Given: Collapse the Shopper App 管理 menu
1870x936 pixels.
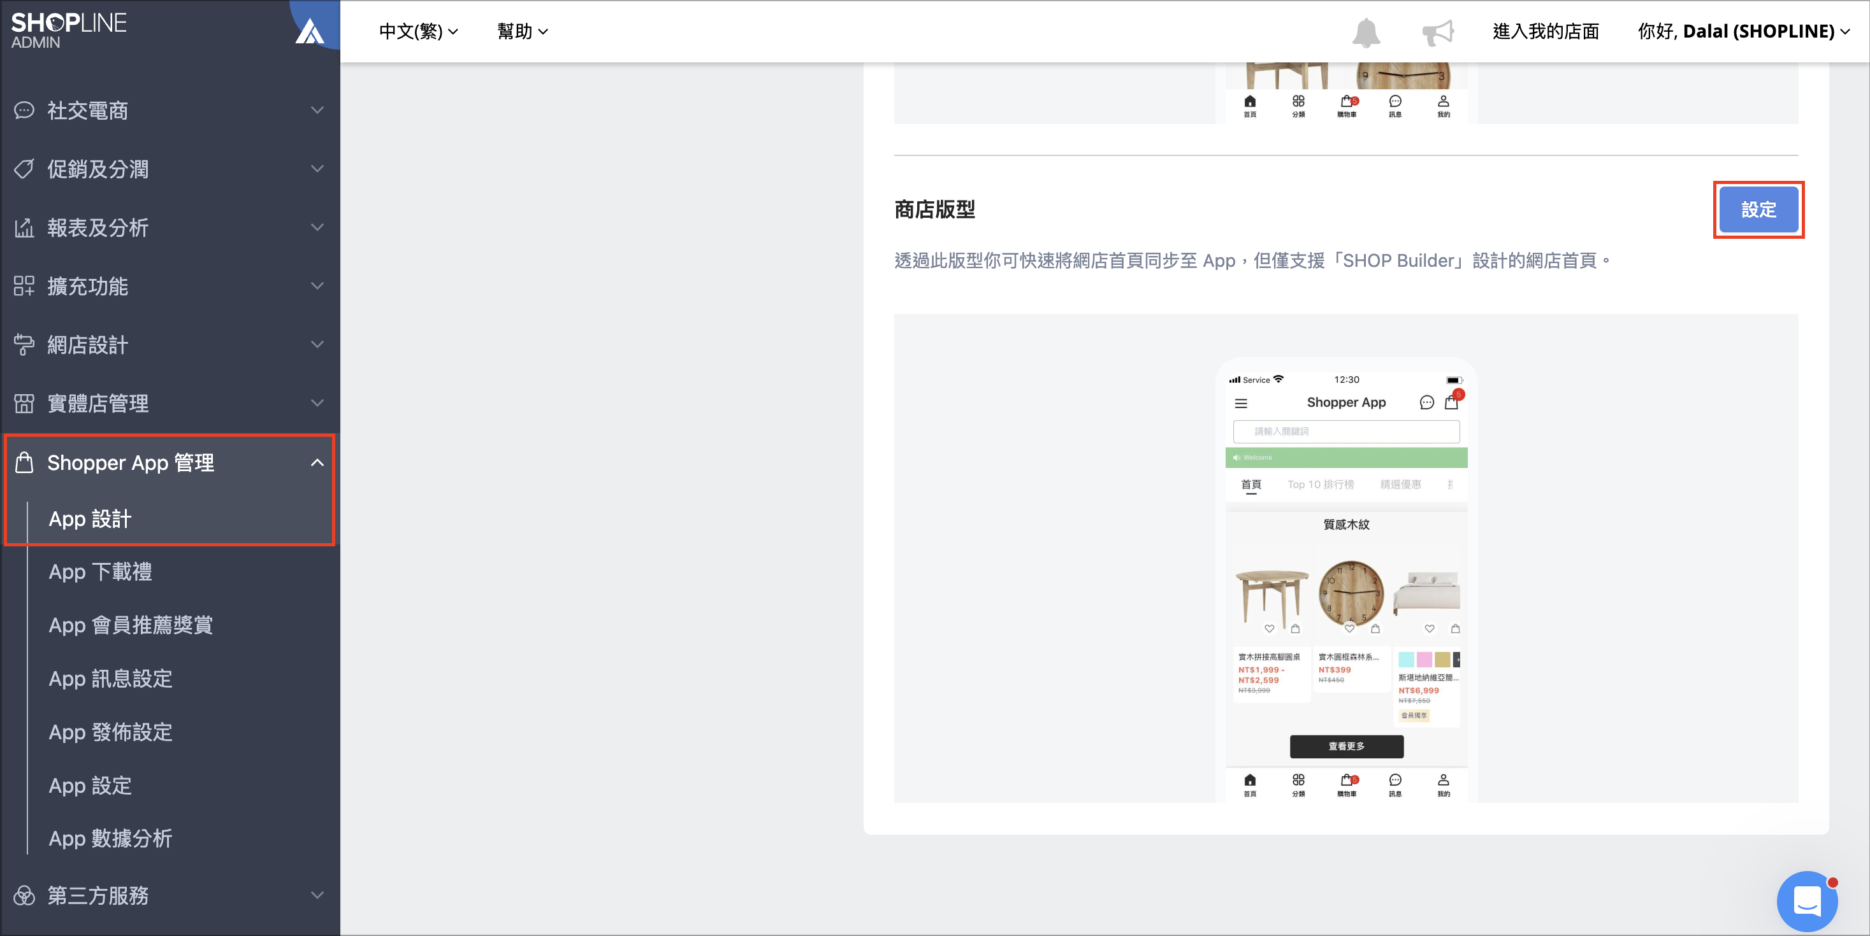Looking at the screenshot, I should click(317, 462).
